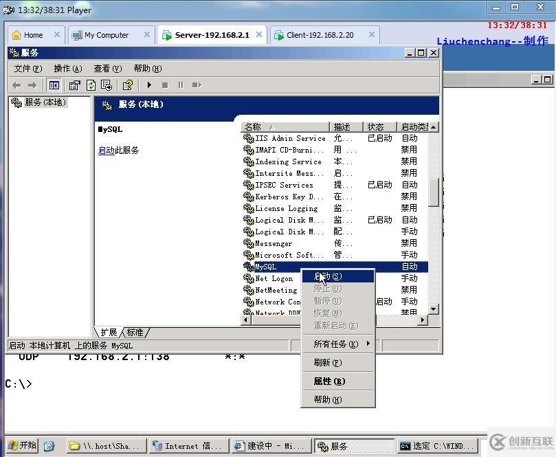Viewport: 556px width, 457px height.
Task: Switch to \\.host\Sha... taskbar item
Action: pos(107,446)
